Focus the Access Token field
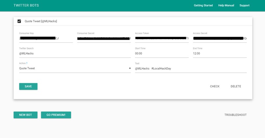Screen dimensions: 265x138 click(162, 38)
